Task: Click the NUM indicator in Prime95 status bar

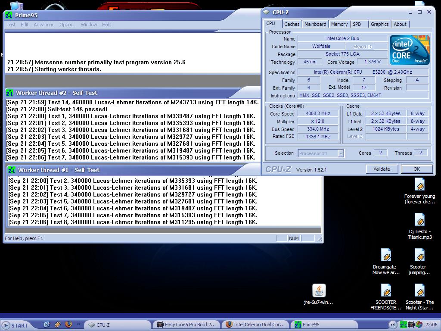Action: click(294, 238)
